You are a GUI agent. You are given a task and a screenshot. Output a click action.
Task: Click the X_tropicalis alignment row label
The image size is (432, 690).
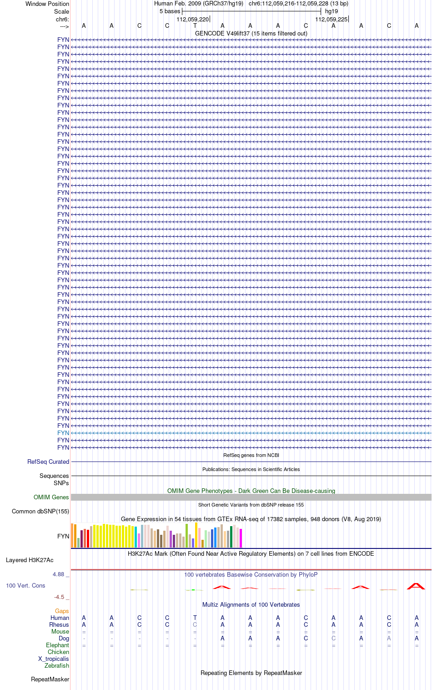pos(54,659)
